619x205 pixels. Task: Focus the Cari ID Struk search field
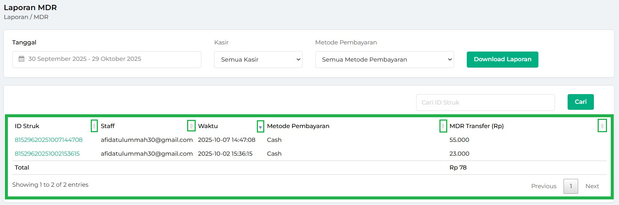click(x=485, y=102)
